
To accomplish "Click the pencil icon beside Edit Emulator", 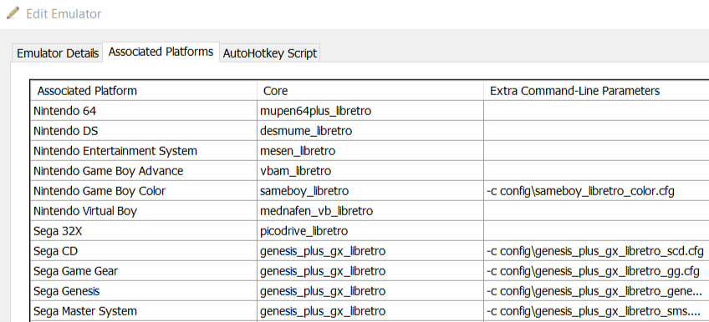I will pyautogui.click(x=13, y=13).
